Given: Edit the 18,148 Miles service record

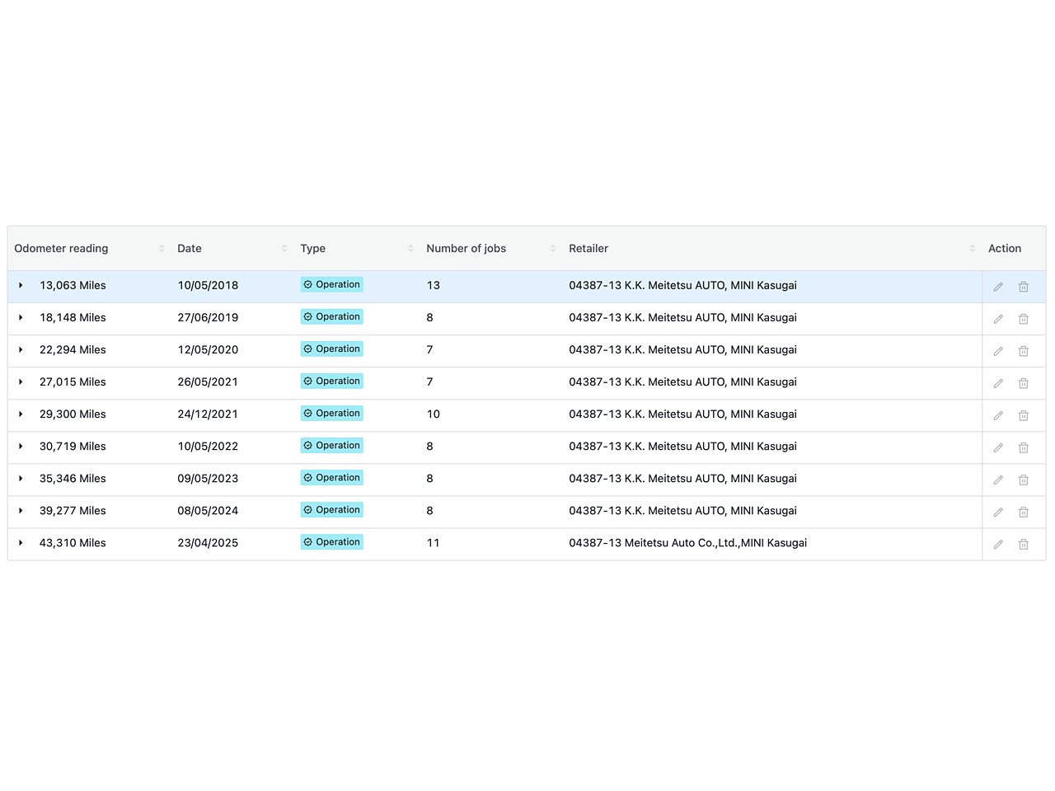Looking at the screenshot, I should click(998, 319).
